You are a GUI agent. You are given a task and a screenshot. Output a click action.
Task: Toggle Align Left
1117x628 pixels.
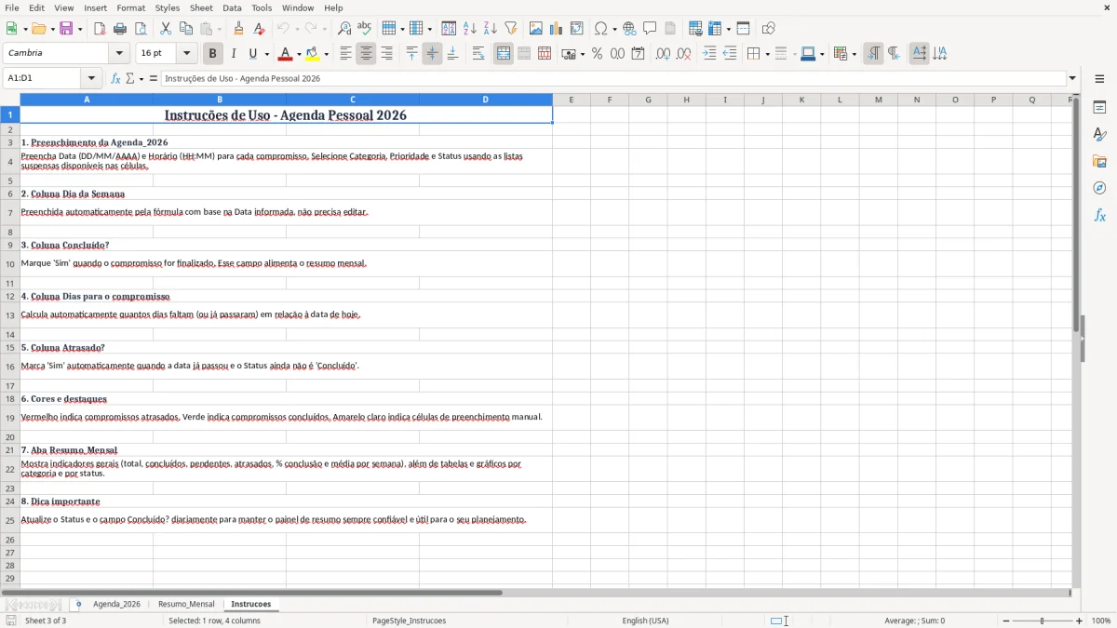345,54
